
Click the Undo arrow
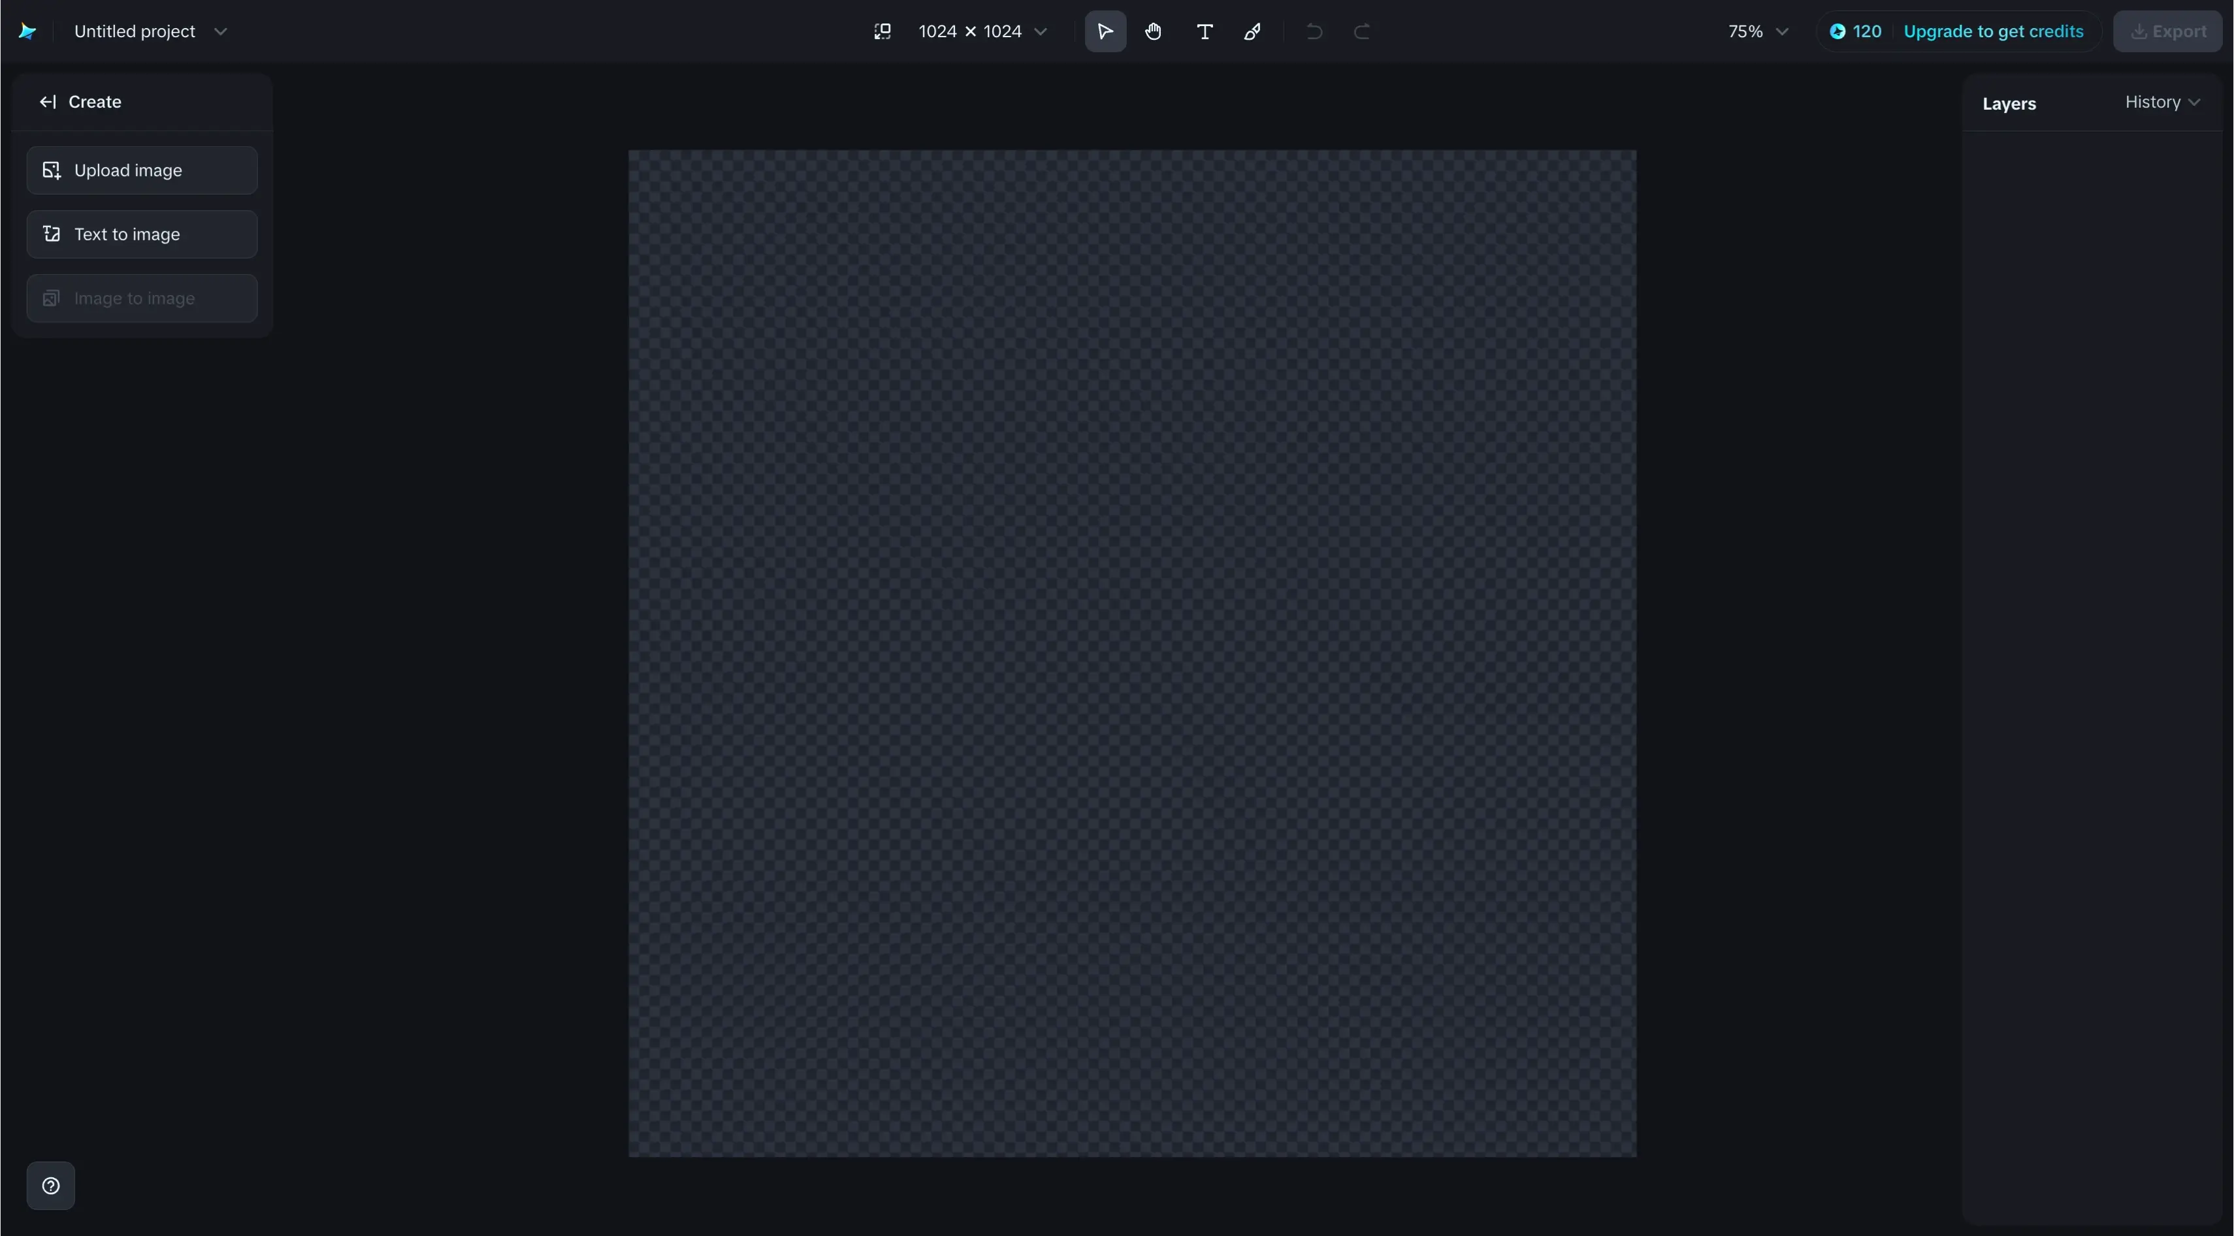point(1314,31)
